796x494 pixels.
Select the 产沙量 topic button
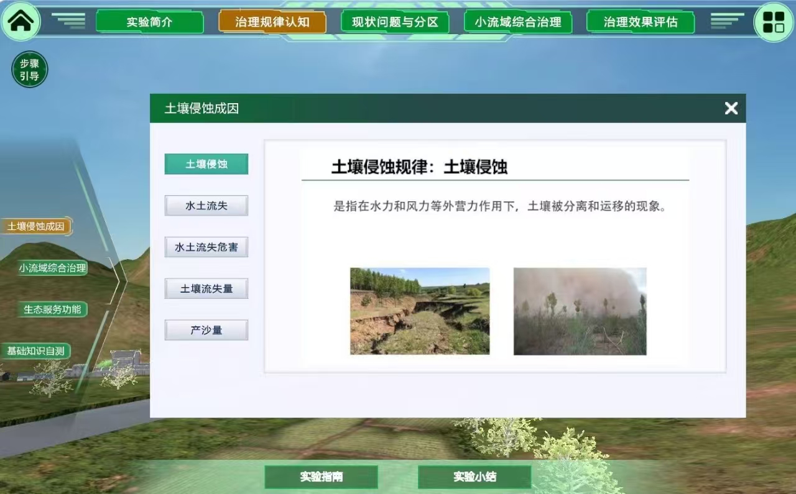click(x=206, y=330)
